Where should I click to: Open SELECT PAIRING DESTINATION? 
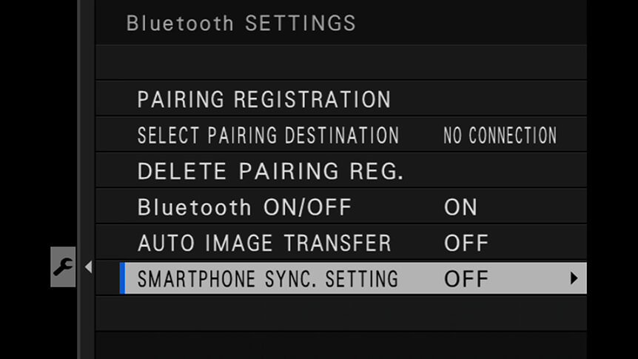coord(341,135)
